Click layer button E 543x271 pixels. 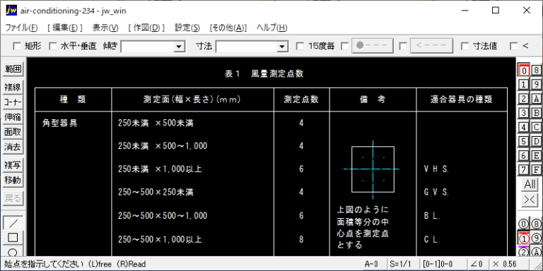pos(537,155)
